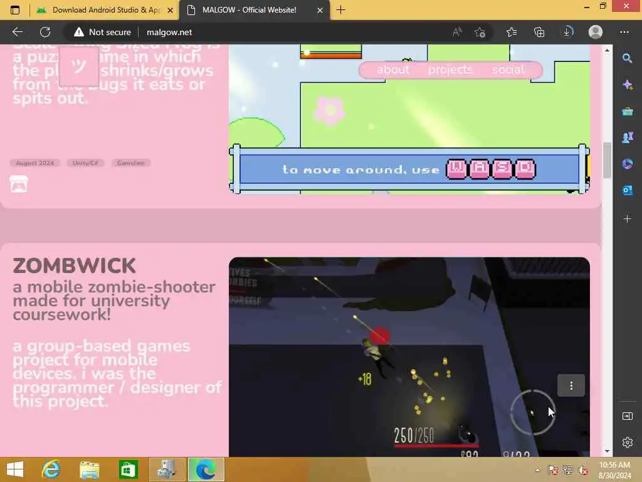The image size is (642, 482).
Task: Open the network tray icon
Action: 567,469
